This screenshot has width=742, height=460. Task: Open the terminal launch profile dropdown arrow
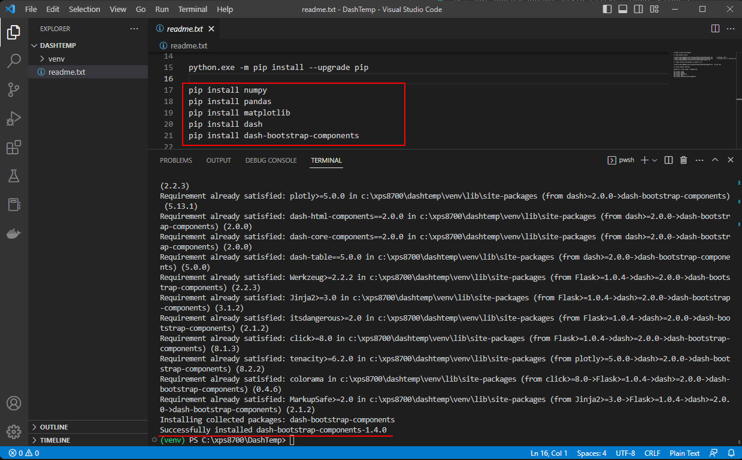point(655,160)
